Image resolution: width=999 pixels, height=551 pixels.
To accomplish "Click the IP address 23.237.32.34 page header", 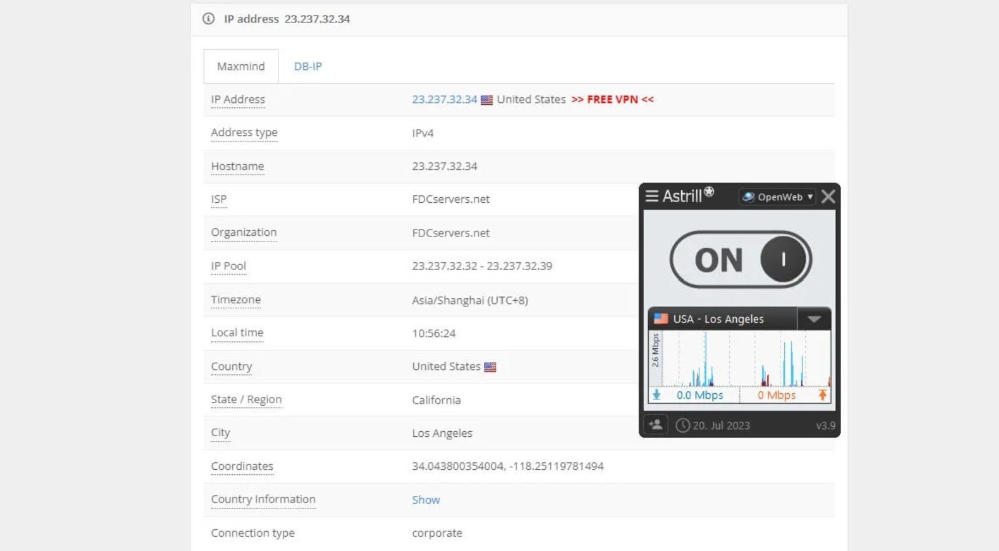I will tap(287, 19).
